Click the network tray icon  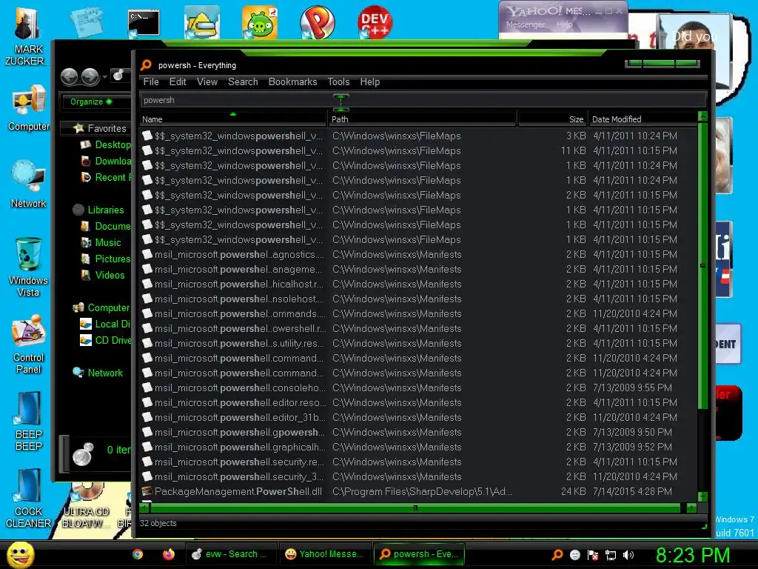611,556
